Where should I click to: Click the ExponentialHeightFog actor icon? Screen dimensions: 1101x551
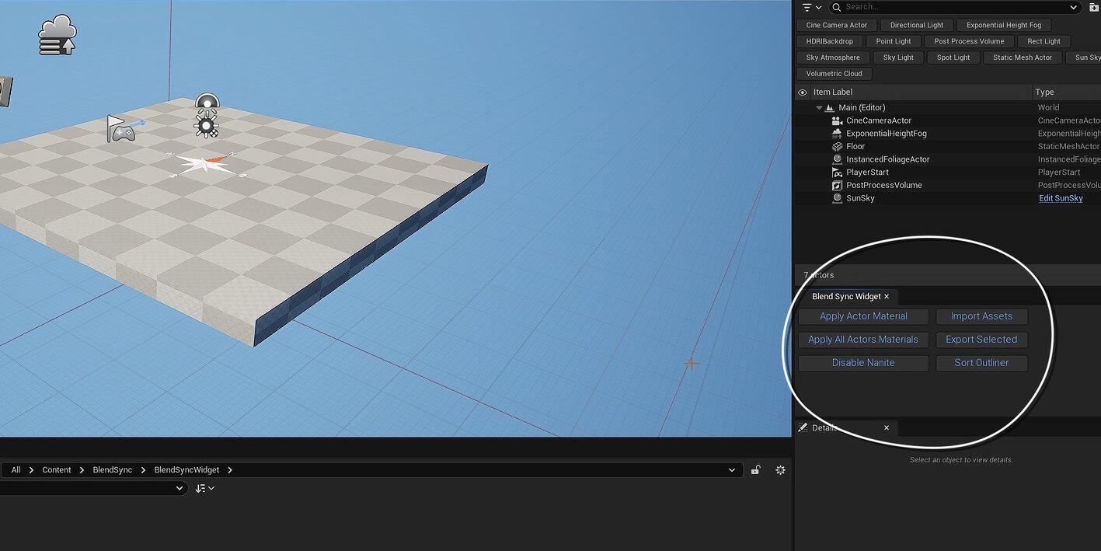point(837,134)
